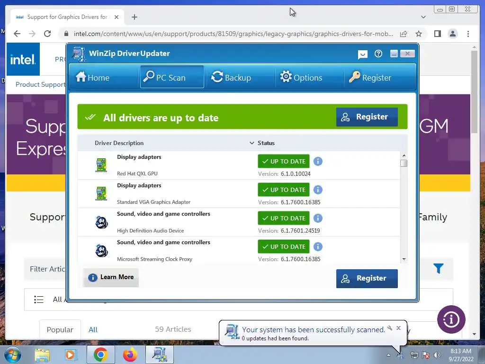485x364 pixels.
Task: Click the bottom Register button next to Learn More
Action: (x=367, y=278)
